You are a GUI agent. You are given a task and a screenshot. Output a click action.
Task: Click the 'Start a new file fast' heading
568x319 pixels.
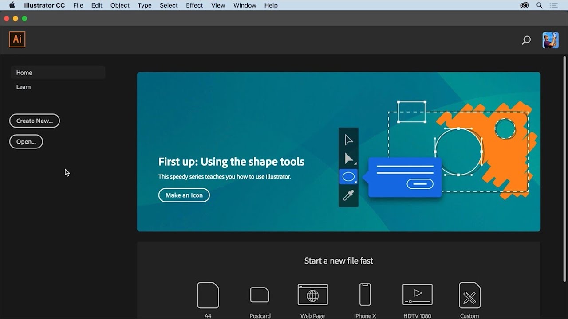point(339,261)
